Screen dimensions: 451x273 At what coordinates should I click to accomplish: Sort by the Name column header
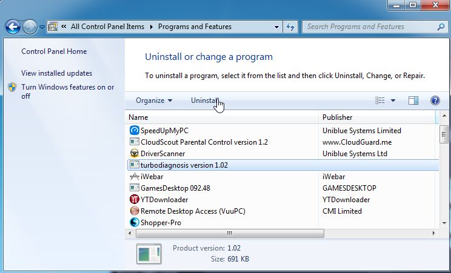pos(222,117)
